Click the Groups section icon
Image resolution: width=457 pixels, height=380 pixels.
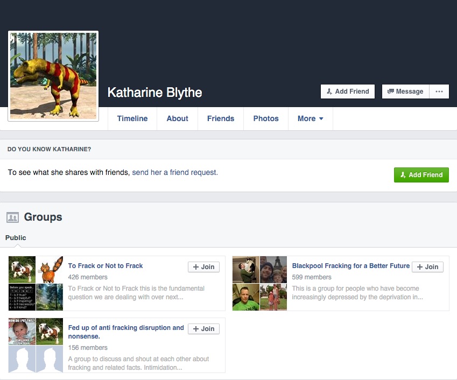(x=12, y=217)
